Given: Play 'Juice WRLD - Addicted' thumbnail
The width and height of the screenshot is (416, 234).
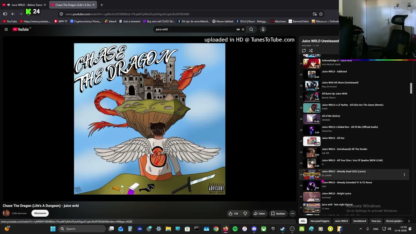Looking at the screenshot, I should (x=312, y=74).
